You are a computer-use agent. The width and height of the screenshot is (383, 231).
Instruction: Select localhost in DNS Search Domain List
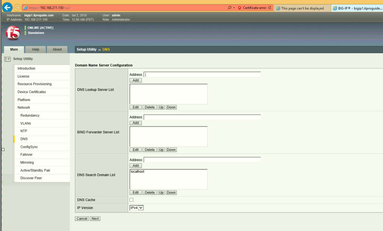137,172
